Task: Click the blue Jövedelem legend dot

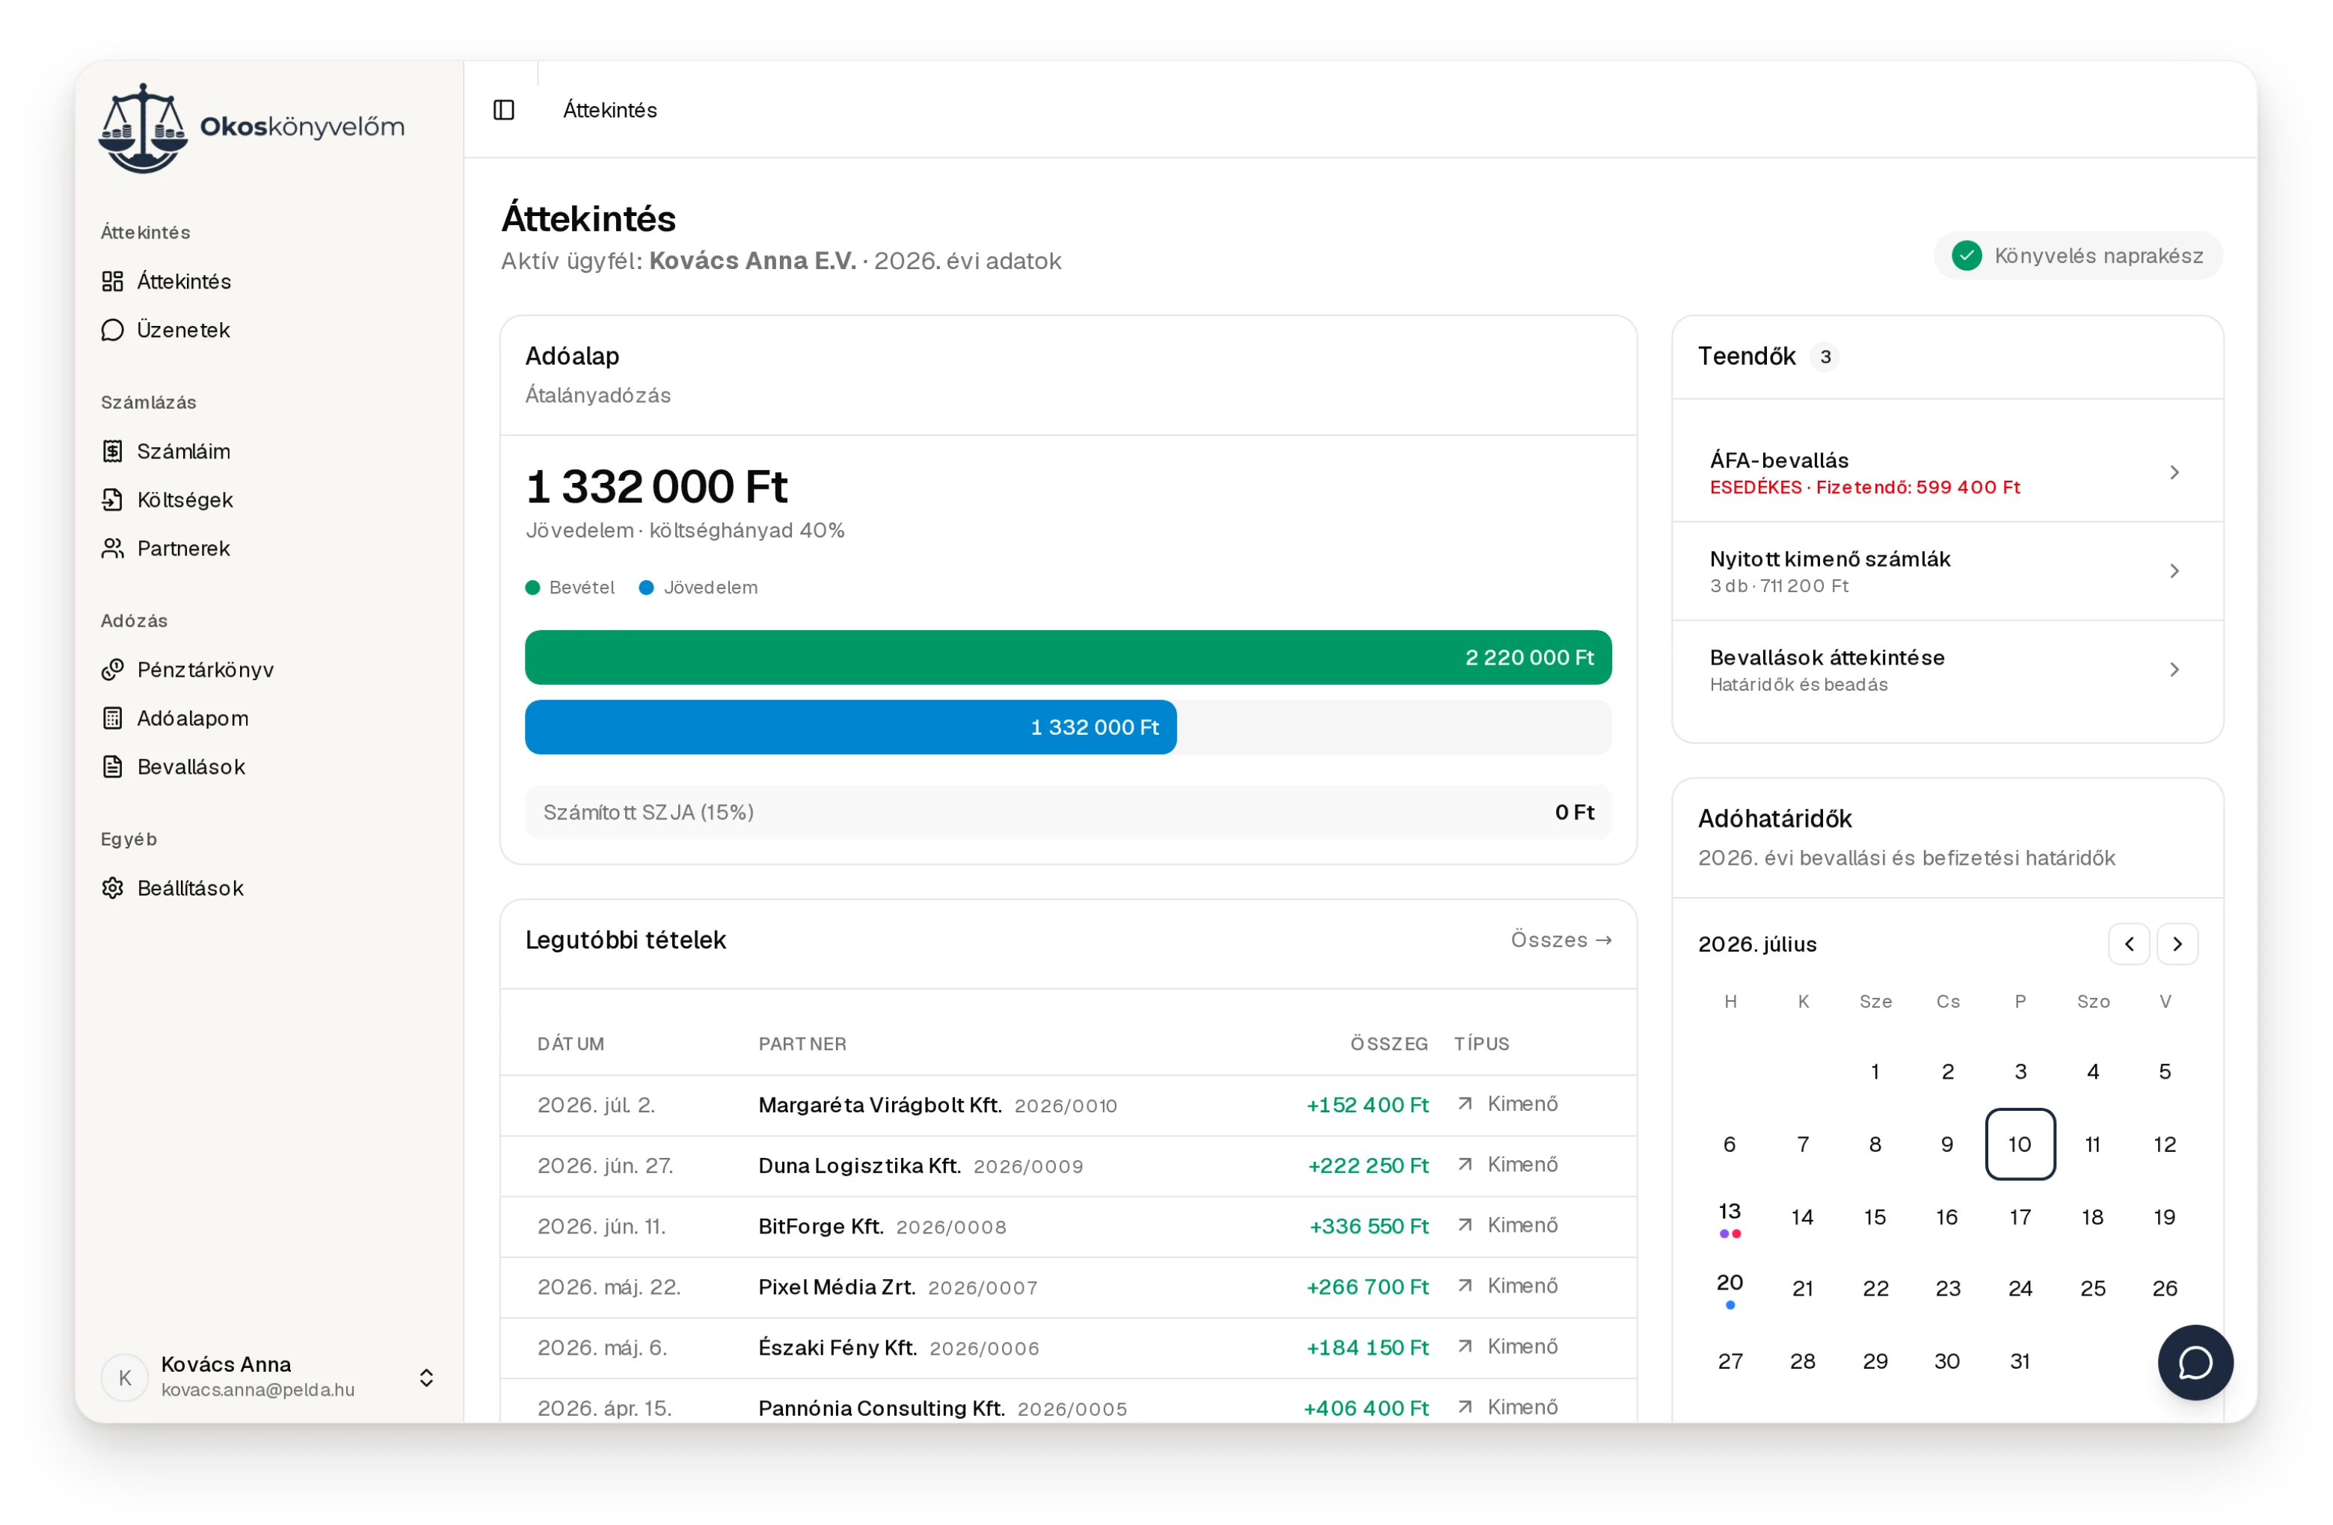Action: (646, 587)
